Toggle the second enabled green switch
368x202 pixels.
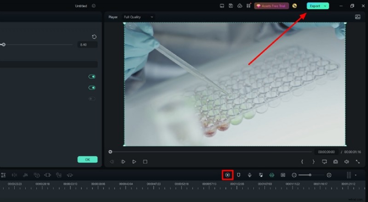click(92, 88)
